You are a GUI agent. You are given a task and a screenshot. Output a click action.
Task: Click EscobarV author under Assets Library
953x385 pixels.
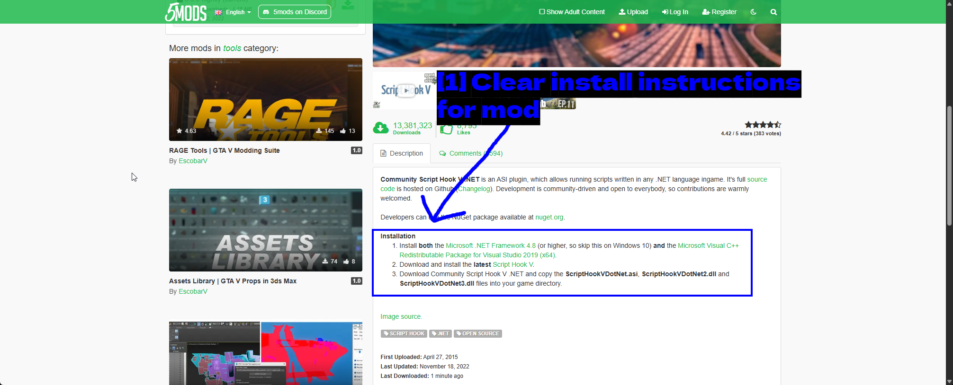tap(193, 291)
